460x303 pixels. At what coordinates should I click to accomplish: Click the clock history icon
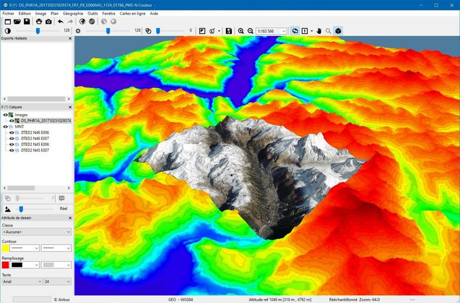[x=212, y=31]
